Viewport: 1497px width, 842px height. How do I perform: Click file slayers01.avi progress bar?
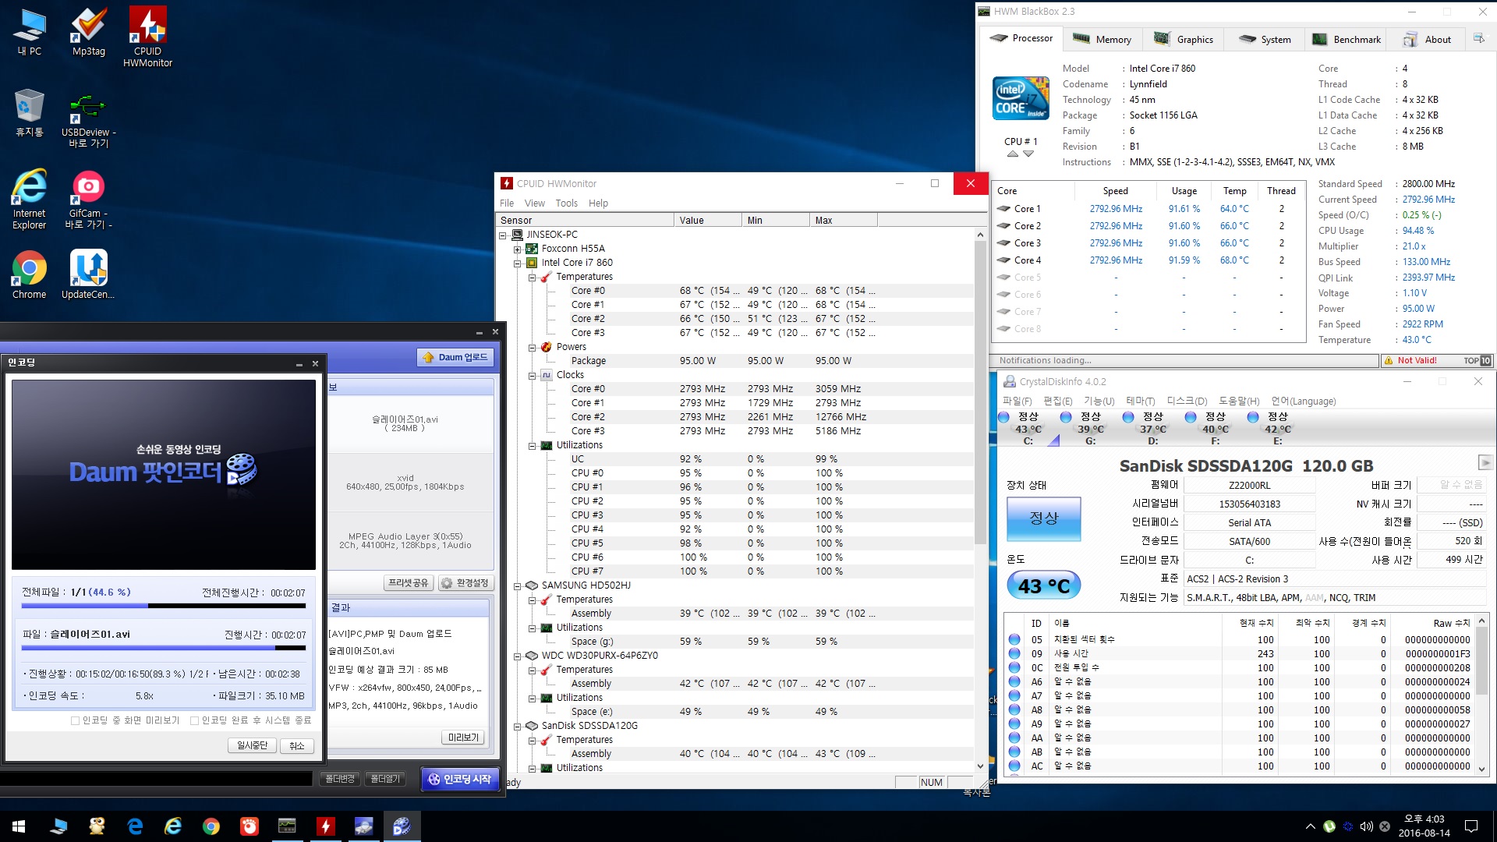(164, 647)
